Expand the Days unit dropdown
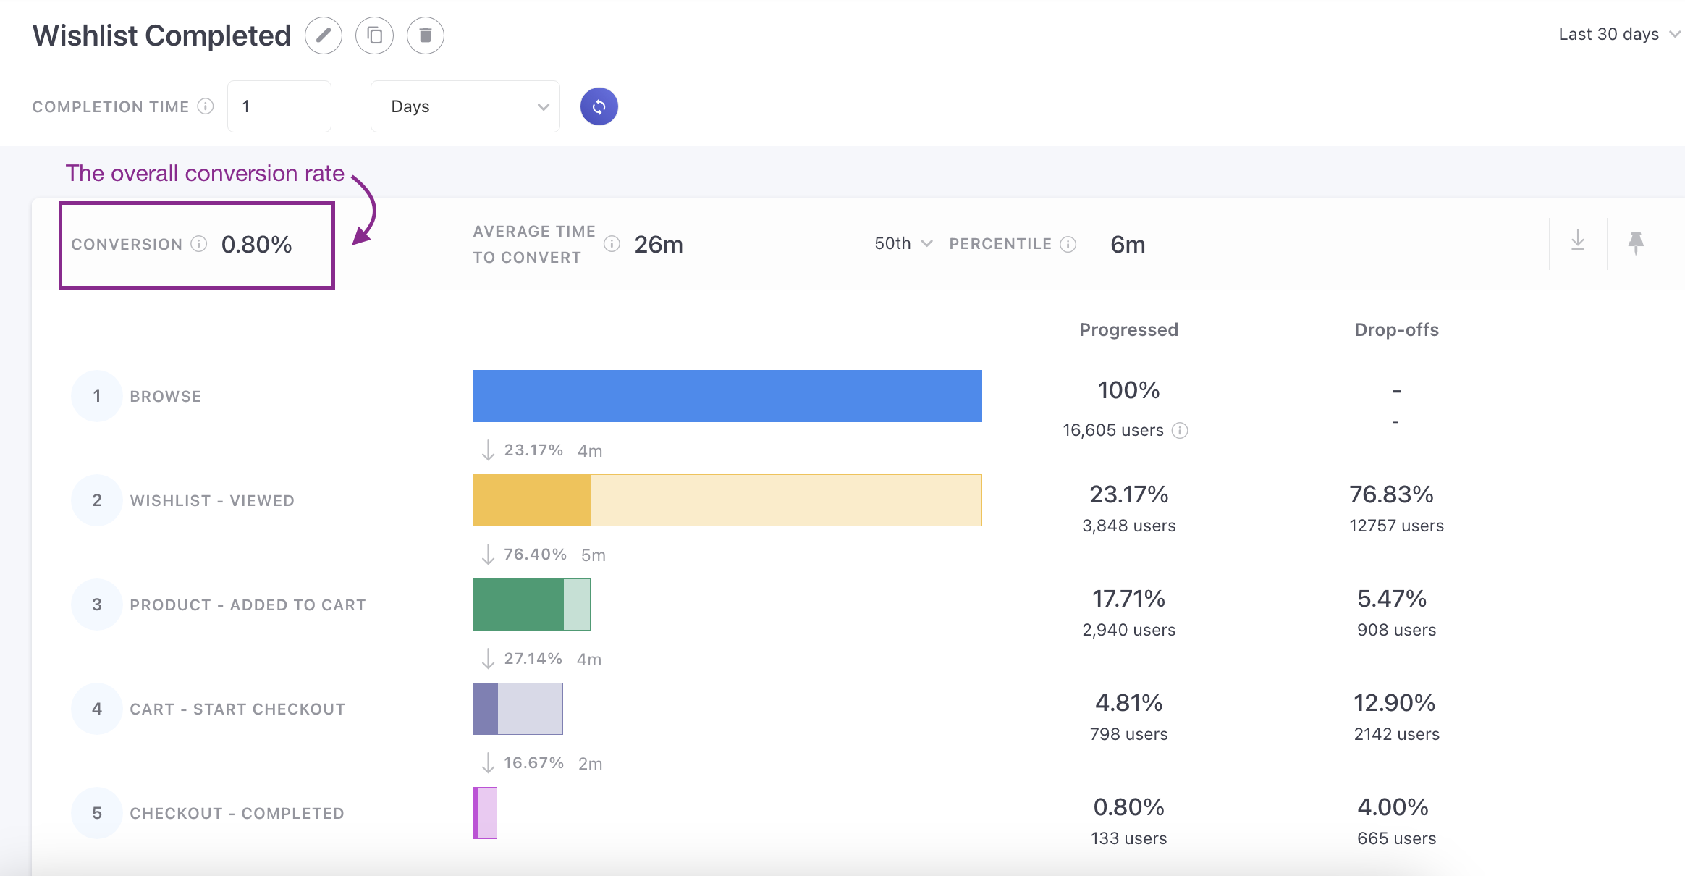 coord(465,106)
